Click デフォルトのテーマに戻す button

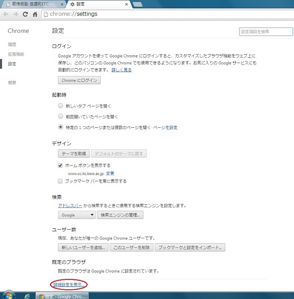119,154
